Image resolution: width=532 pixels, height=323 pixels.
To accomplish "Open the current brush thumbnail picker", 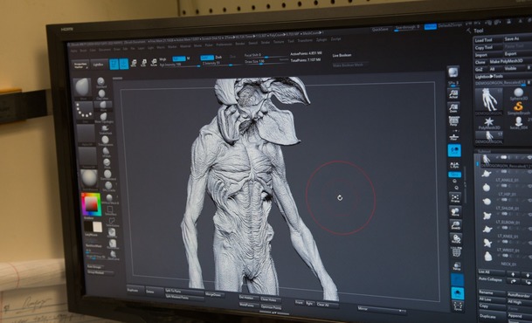I will (82, 88).
